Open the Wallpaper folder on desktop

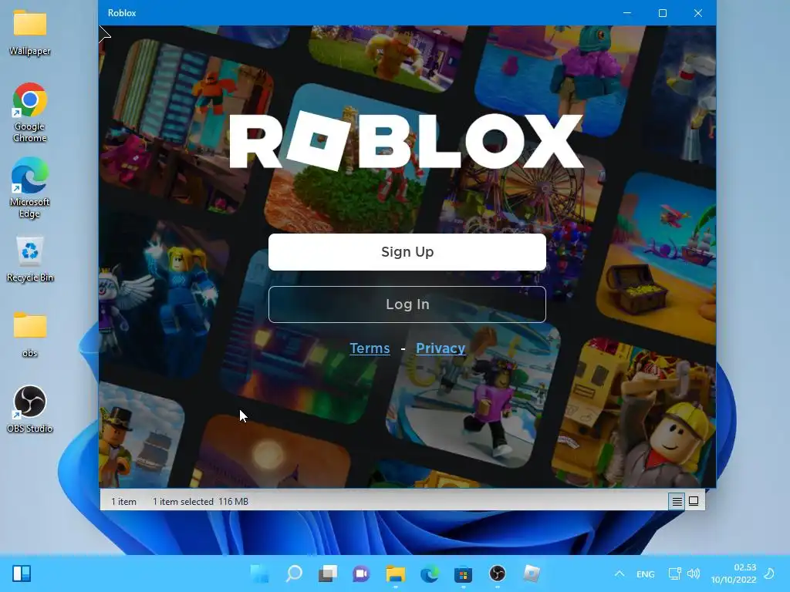click(x=30, y=32)
